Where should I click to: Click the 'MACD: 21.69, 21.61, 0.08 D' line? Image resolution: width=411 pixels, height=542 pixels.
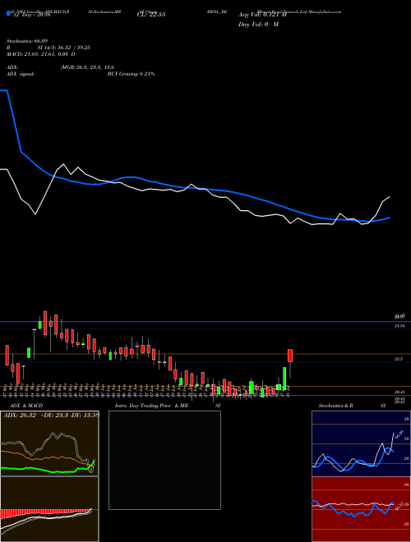coord(41,54)
